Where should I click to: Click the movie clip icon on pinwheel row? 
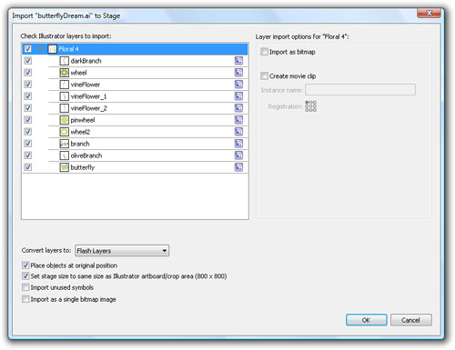click(x=238, y=120)
